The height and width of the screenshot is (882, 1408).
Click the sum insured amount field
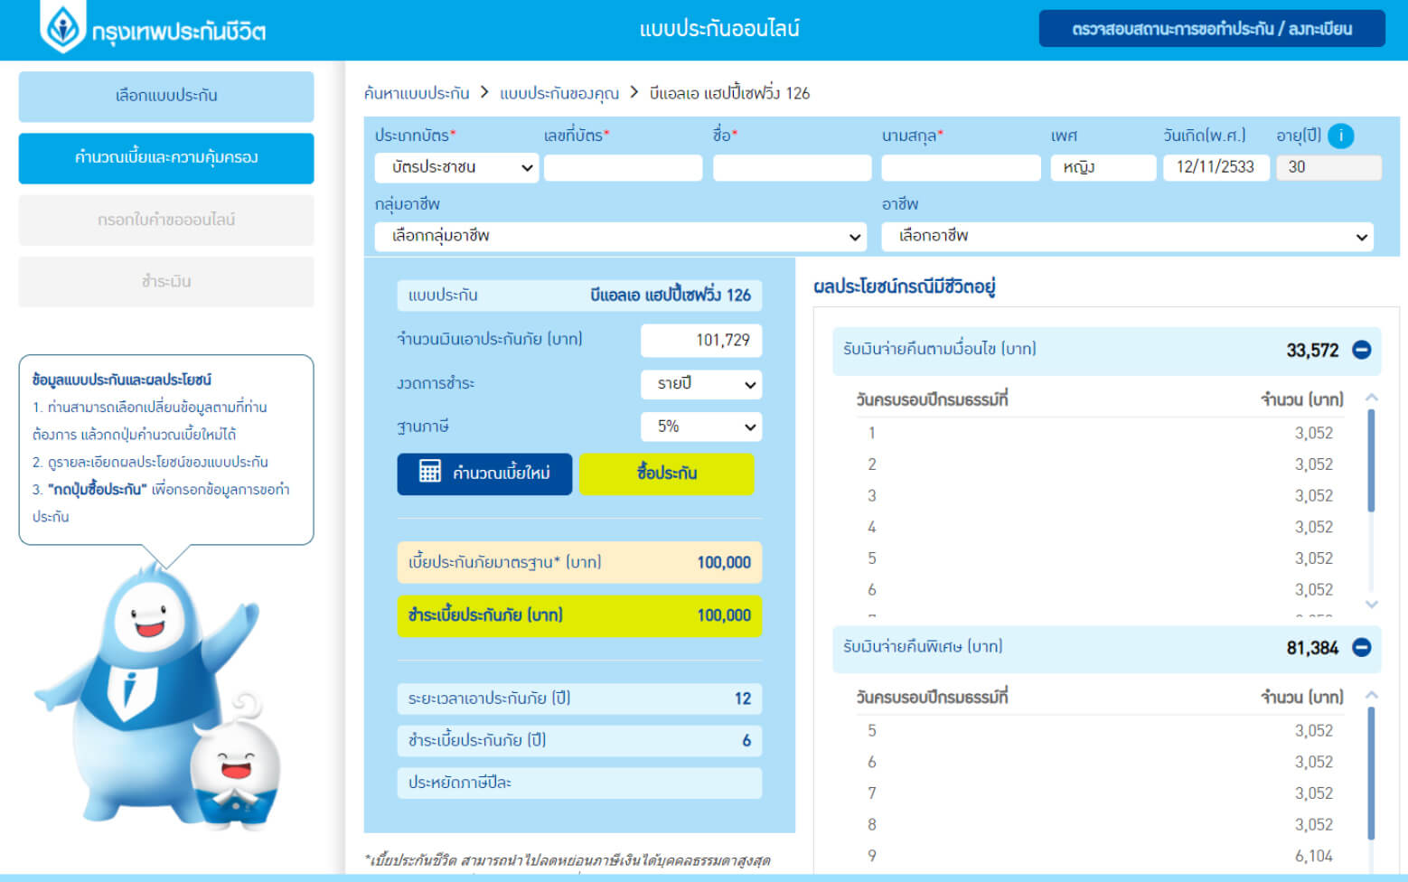(701, 341)
